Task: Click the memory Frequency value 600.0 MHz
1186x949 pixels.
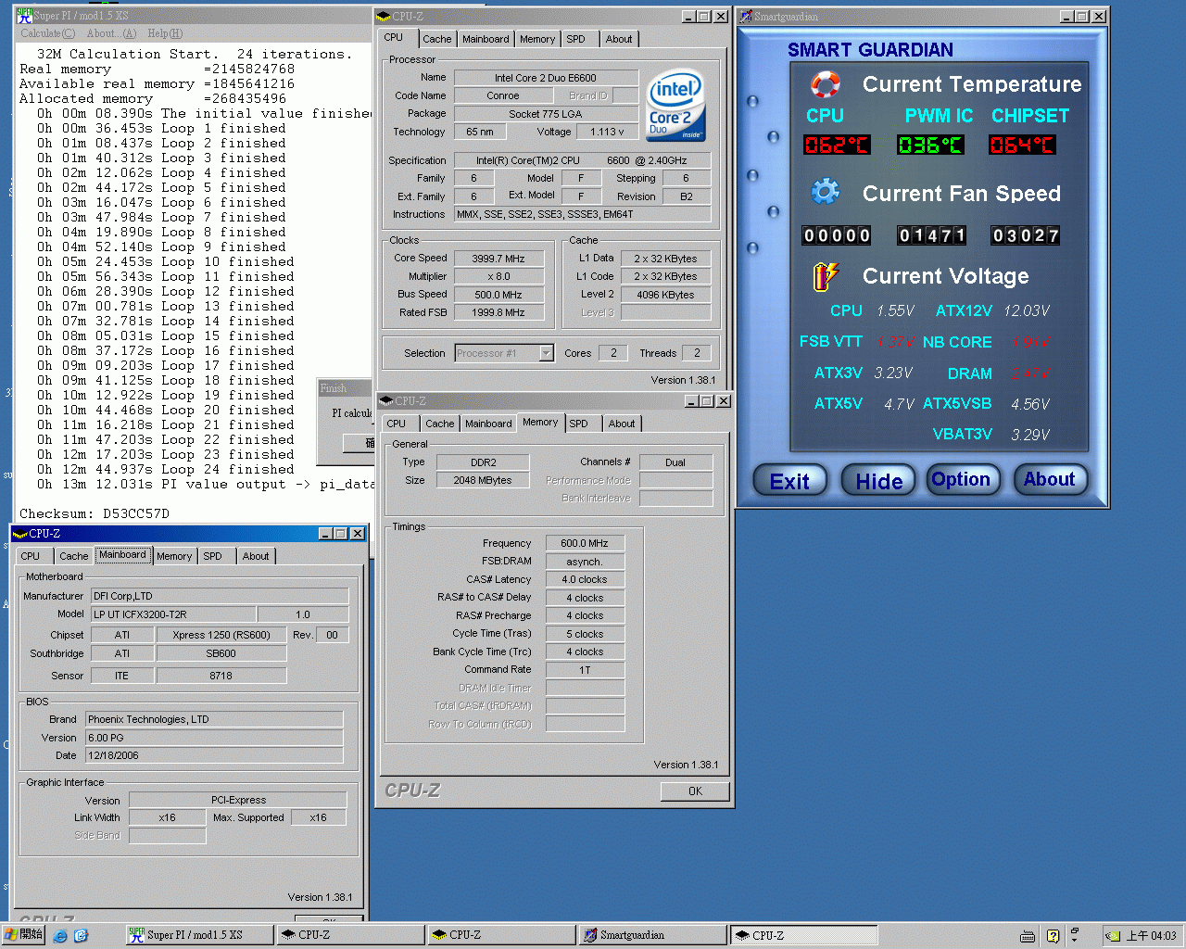Action: [x=585, y=543]
